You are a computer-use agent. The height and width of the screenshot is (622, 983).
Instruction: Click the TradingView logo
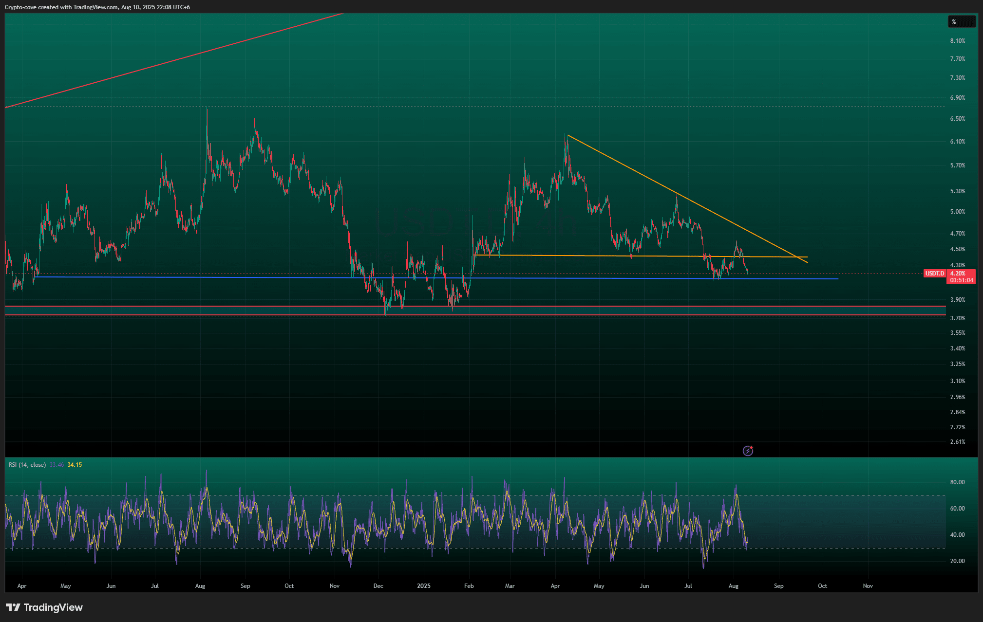point(44,607)
